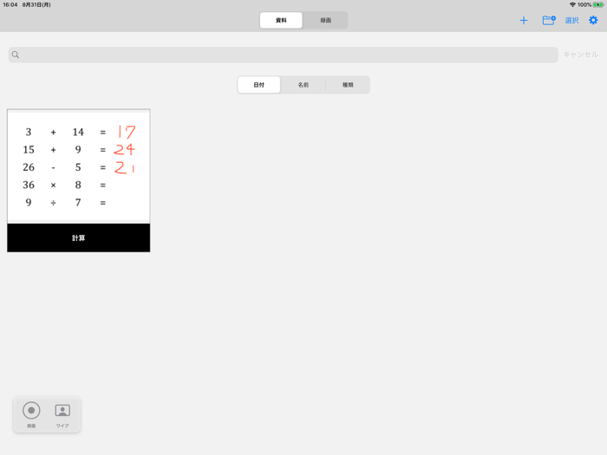Click the magnifier search icon
Image resolution: width=607 pixels, height=455 pixels.
pyautogui.click(x=16, y=55)
